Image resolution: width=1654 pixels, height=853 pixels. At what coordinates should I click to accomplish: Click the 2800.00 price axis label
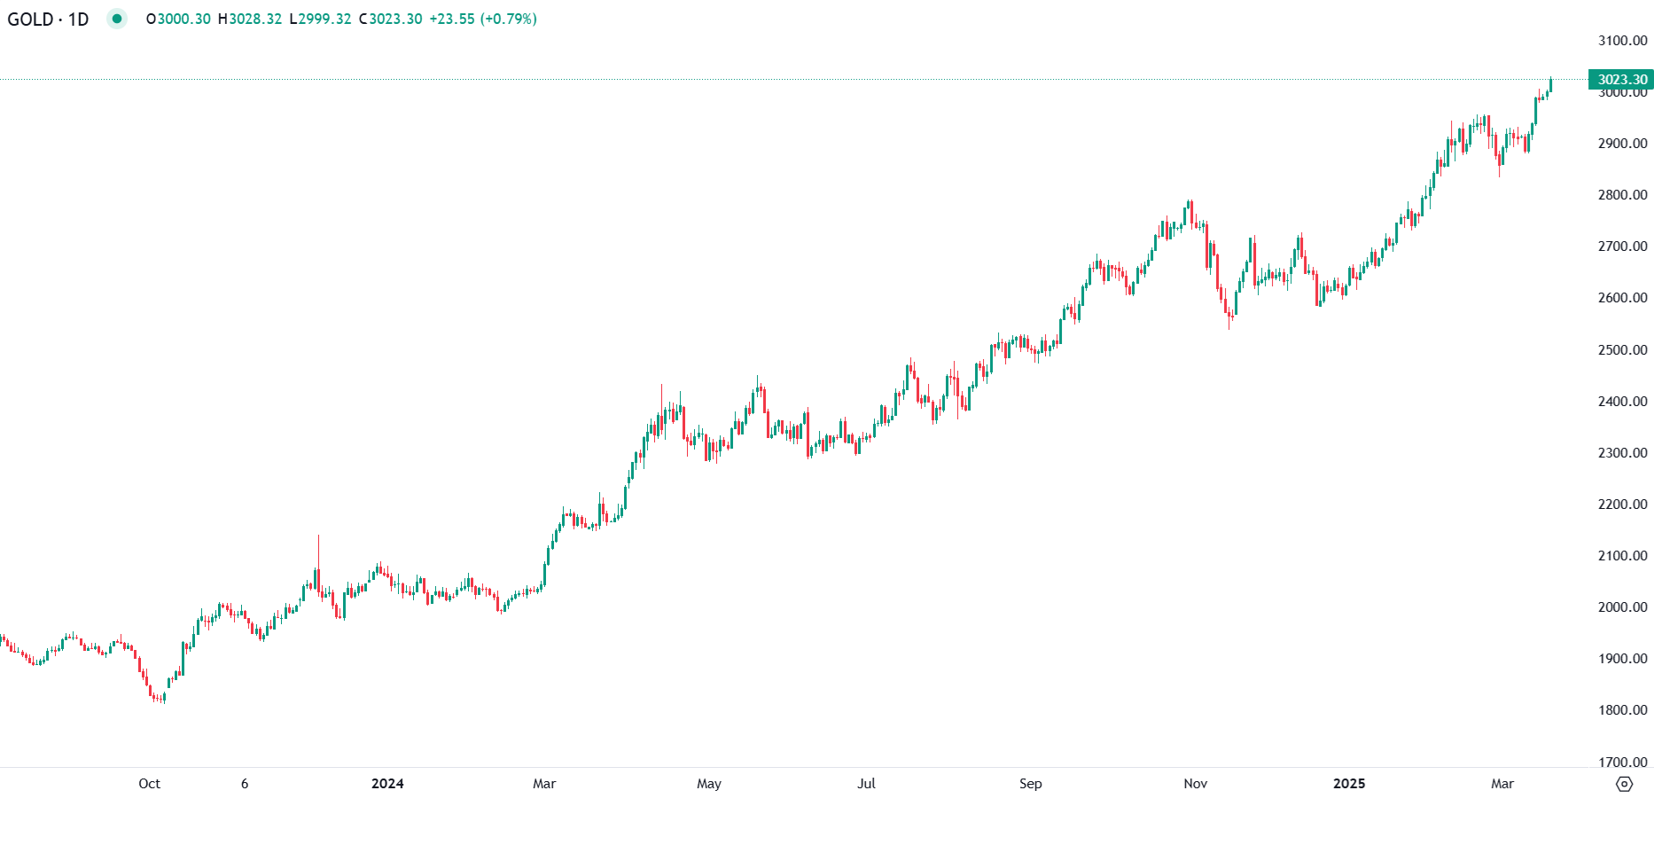coord(1622,195)
